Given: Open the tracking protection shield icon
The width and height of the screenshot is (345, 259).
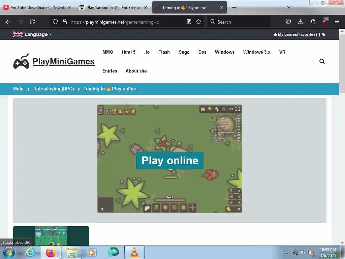Looking at the screenshot, I should [55, 22].
